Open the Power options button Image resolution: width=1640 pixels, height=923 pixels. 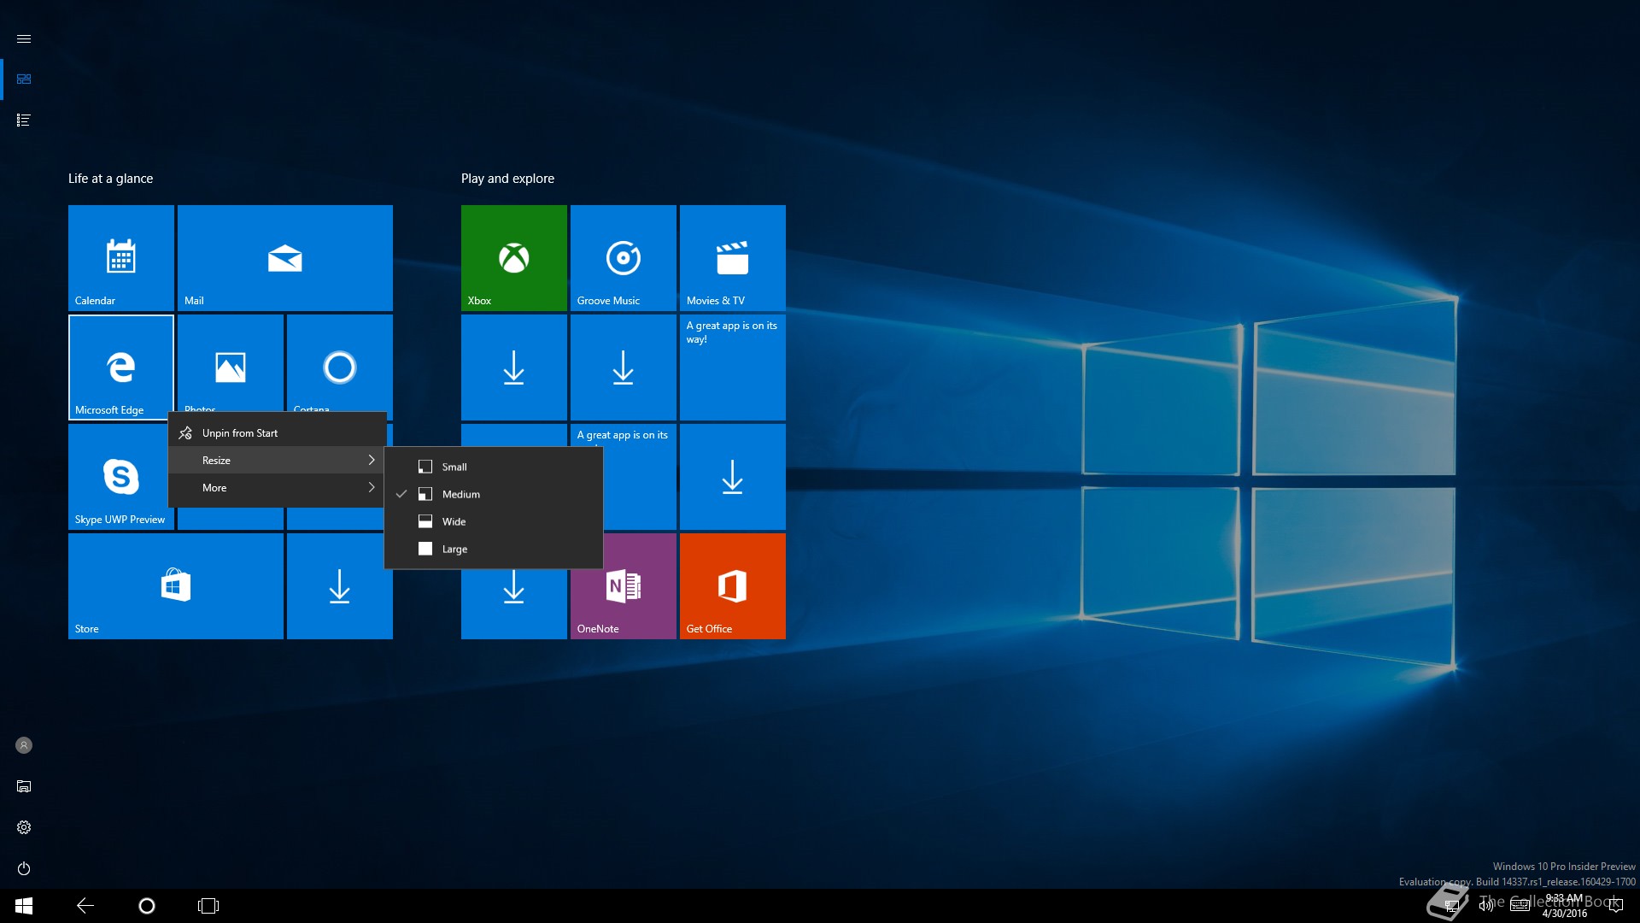[24, 868]
